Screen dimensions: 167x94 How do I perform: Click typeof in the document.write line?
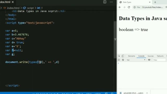pyautogui.click(x=34, y=62)
